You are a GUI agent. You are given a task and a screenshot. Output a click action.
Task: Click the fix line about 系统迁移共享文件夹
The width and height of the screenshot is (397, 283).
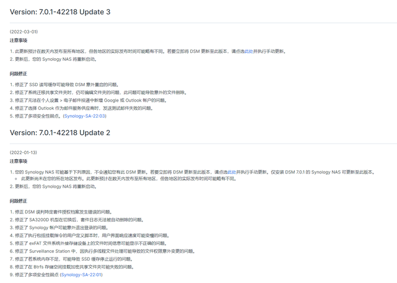tap(99, 92)
